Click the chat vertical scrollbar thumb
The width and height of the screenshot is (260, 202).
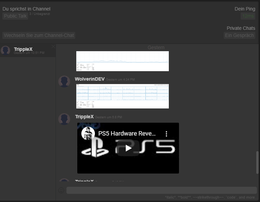[x=257, y=163]
